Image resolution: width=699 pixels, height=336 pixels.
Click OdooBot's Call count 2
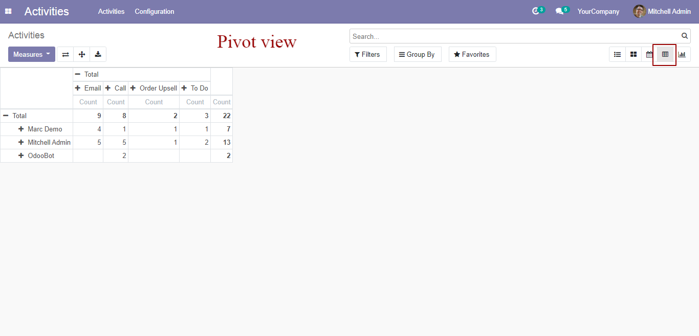pos(116,155)
